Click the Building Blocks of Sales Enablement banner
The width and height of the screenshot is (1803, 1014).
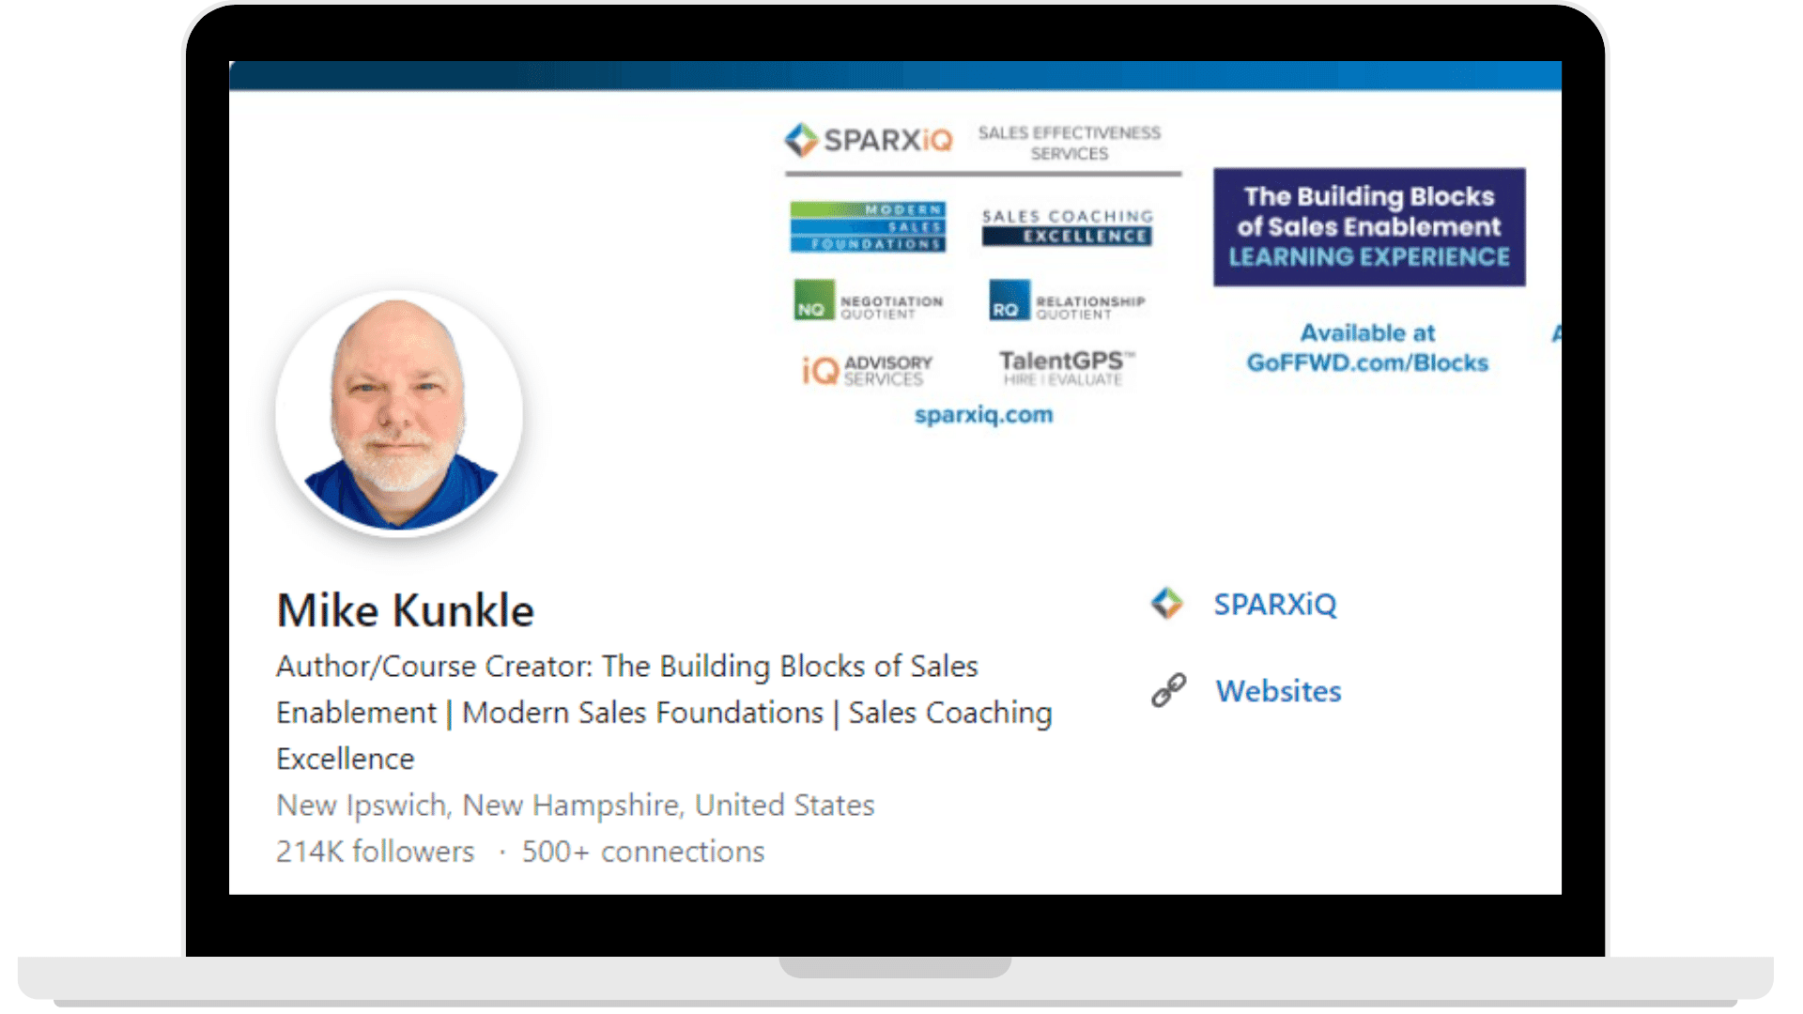(x=1368, y=226)
